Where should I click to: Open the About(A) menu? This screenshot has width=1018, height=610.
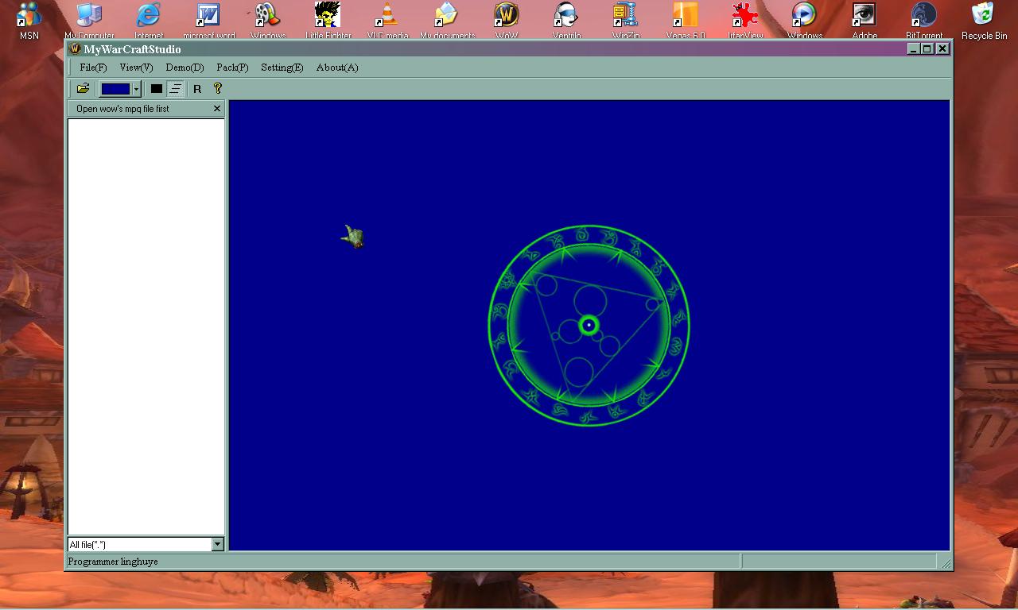click(x=337, y=68)
